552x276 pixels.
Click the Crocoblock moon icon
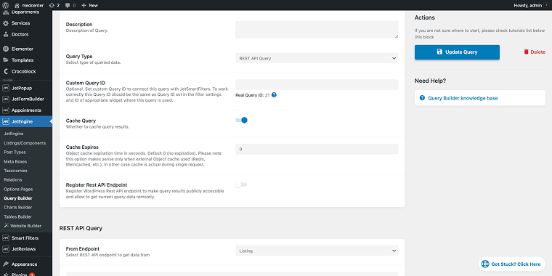(x=6, y=71)
